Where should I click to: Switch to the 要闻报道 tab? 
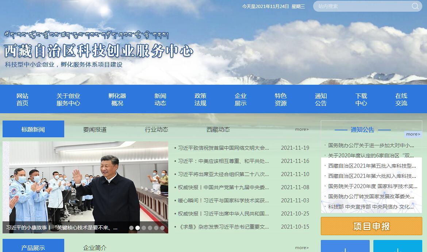pyautogui.click(x=95, y=129)
